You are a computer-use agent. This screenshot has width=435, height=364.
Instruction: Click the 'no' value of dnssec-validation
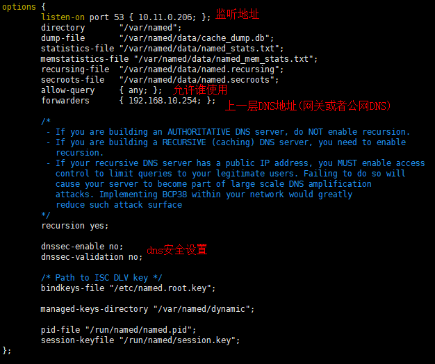coord(133,257)
